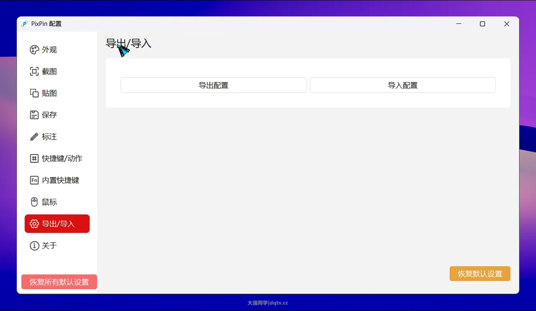Minimize the PixPin 配置 window
This screenshot has width=536, height=311.
click(x=459, y=24)
